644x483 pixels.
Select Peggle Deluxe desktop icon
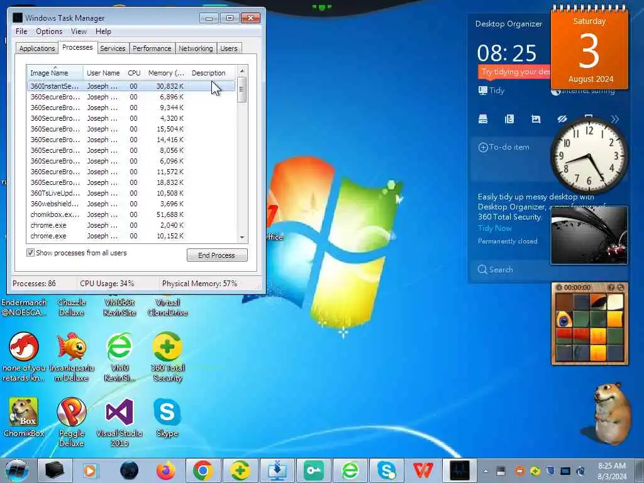(x=72, y=422)
